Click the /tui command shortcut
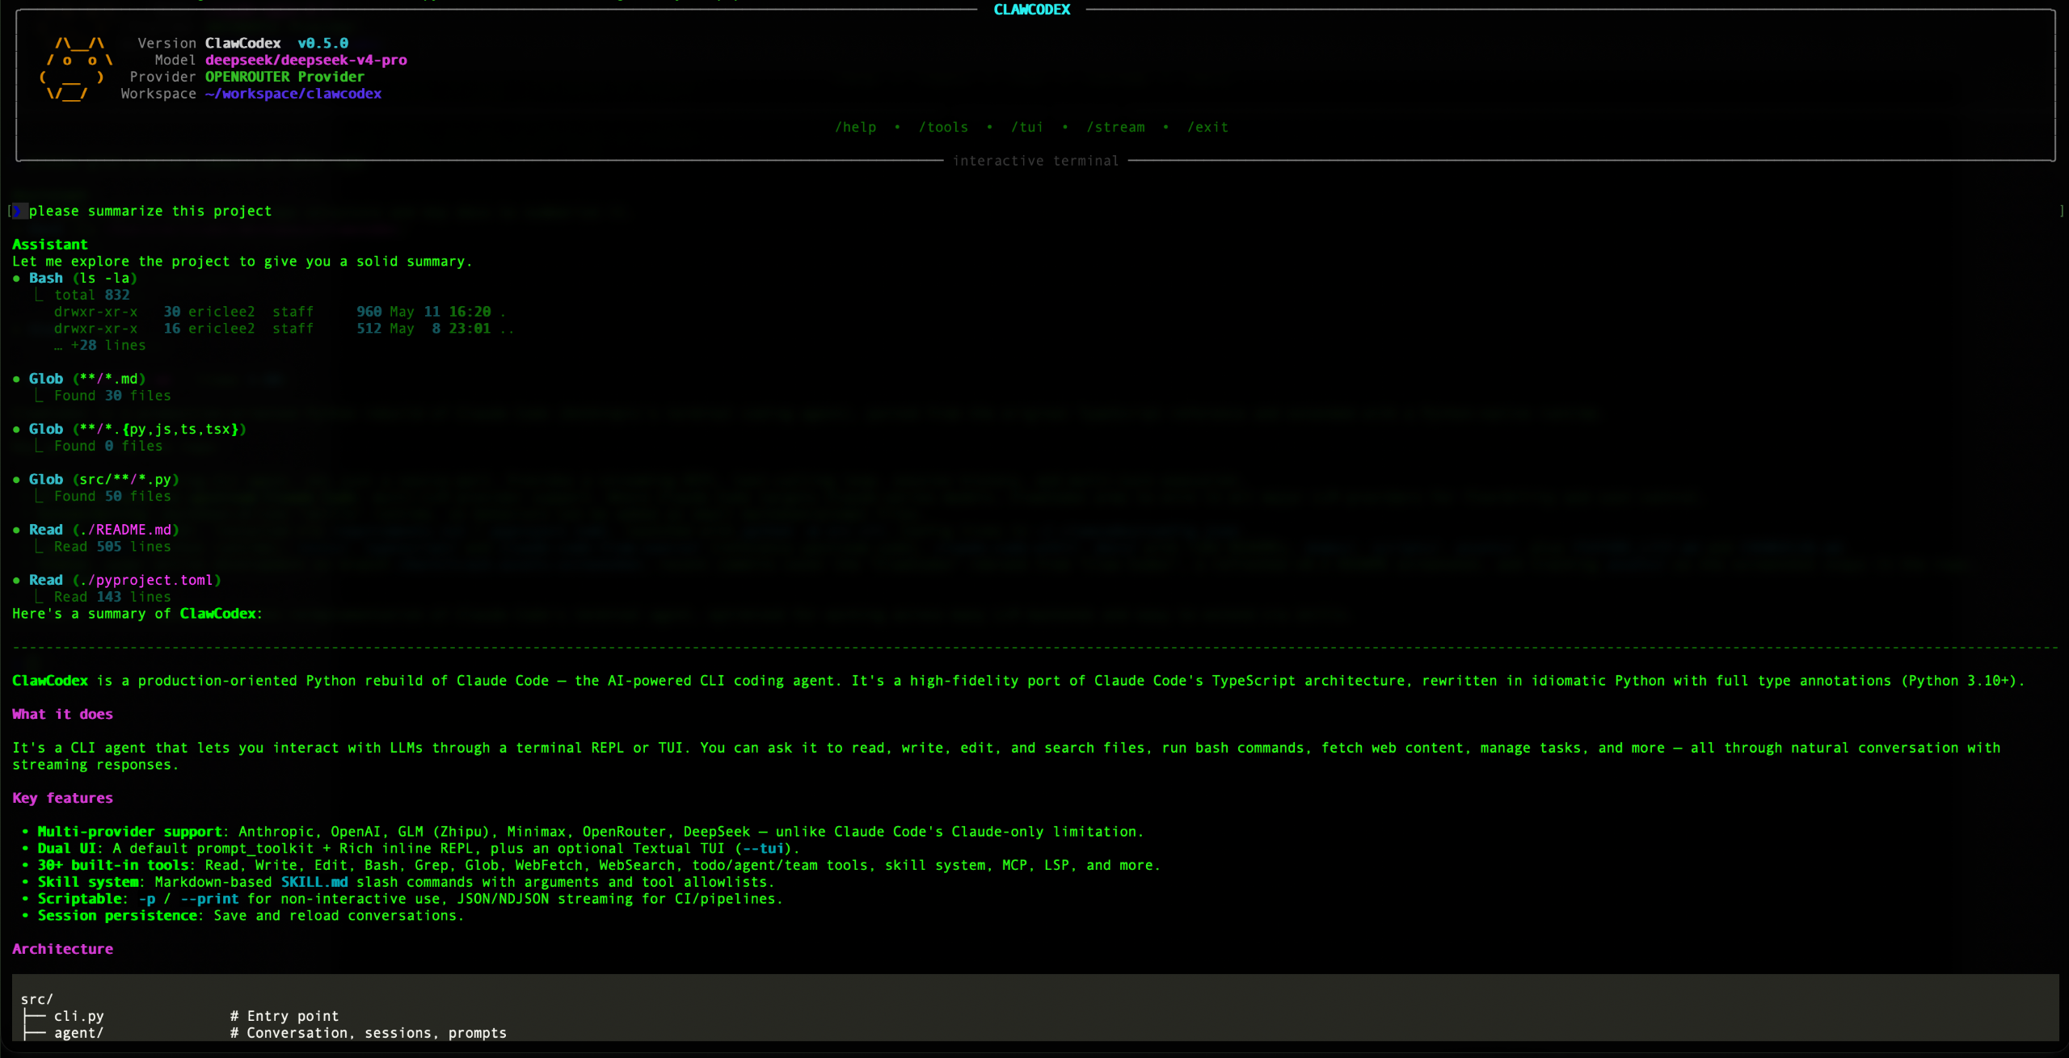The height and width of the screenshot is (1058, 2069). (x=1027, y=127)
